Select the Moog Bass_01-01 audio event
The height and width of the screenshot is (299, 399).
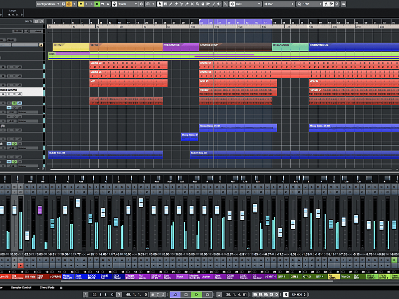(238, 128)
